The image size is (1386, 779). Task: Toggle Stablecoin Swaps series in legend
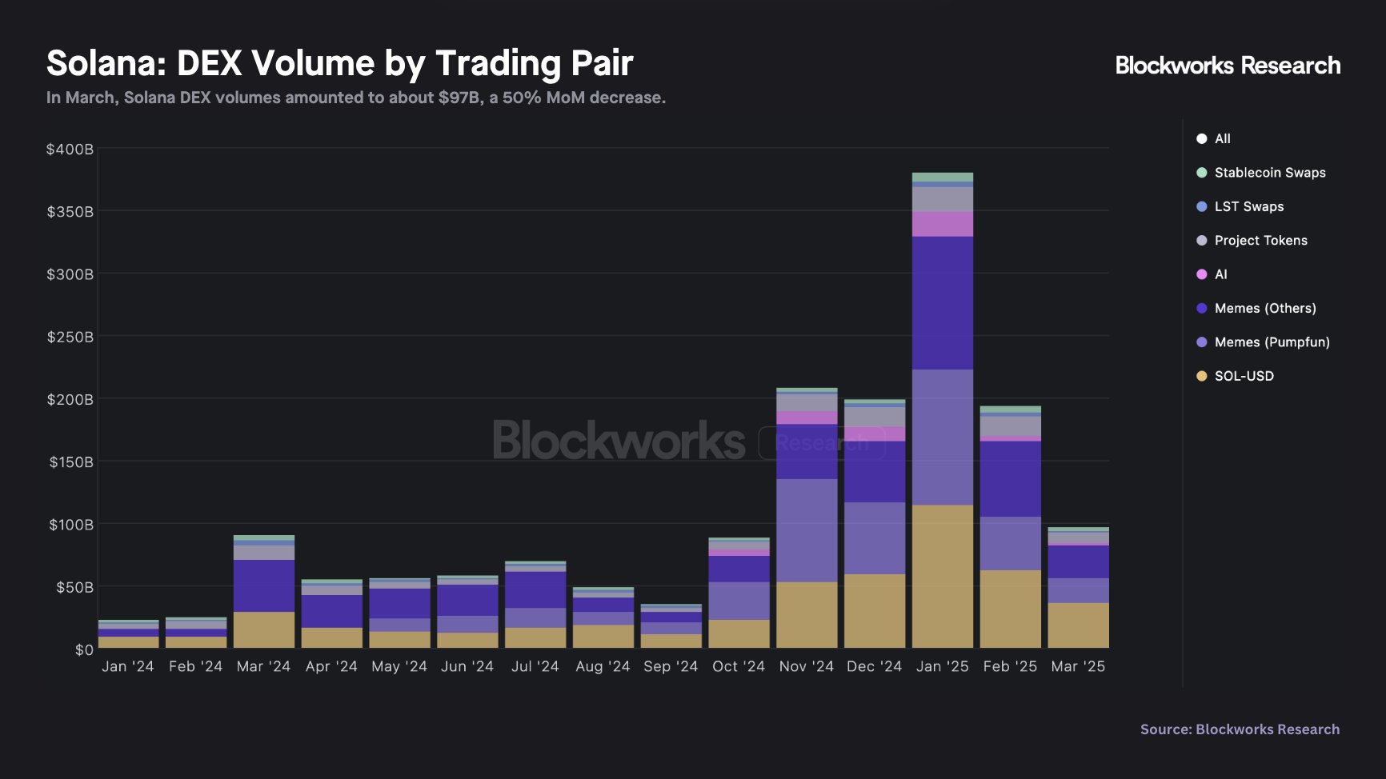(1201, 173)
